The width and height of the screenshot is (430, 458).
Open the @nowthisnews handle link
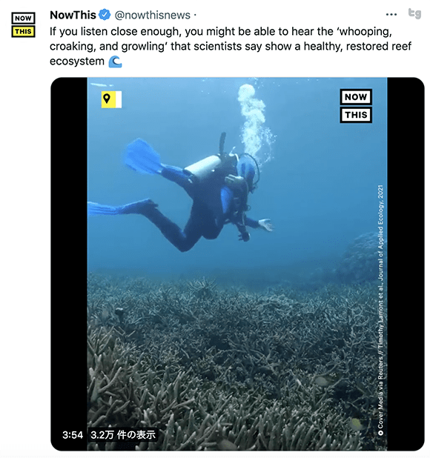[x=152, y=15]
